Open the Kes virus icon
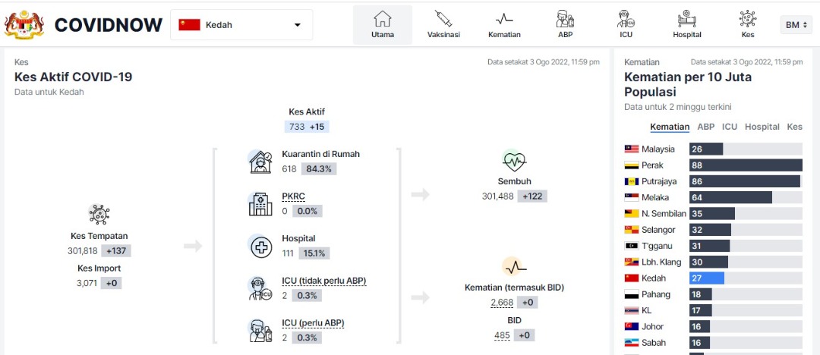Viewport: 820px width, 355px height. click(x=748, y=19)
